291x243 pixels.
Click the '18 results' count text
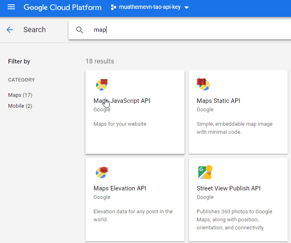pos(100,61)
